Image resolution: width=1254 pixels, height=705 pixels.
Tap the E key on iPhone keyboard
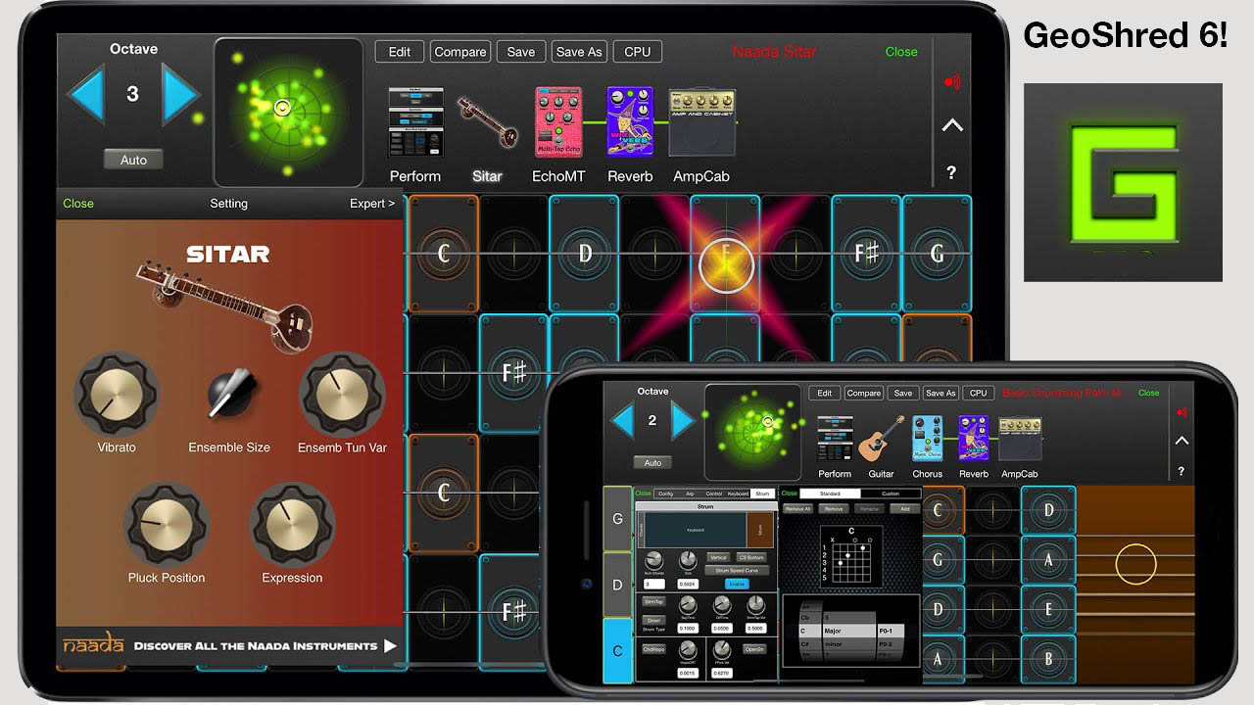[x=1048, y=609]
